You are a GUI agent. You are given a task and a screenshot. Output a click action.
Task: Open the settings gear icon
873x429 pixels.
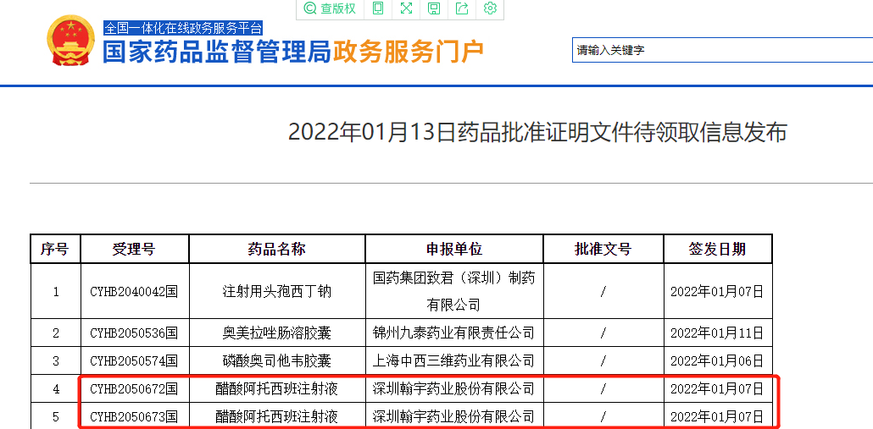pos(490,8)
